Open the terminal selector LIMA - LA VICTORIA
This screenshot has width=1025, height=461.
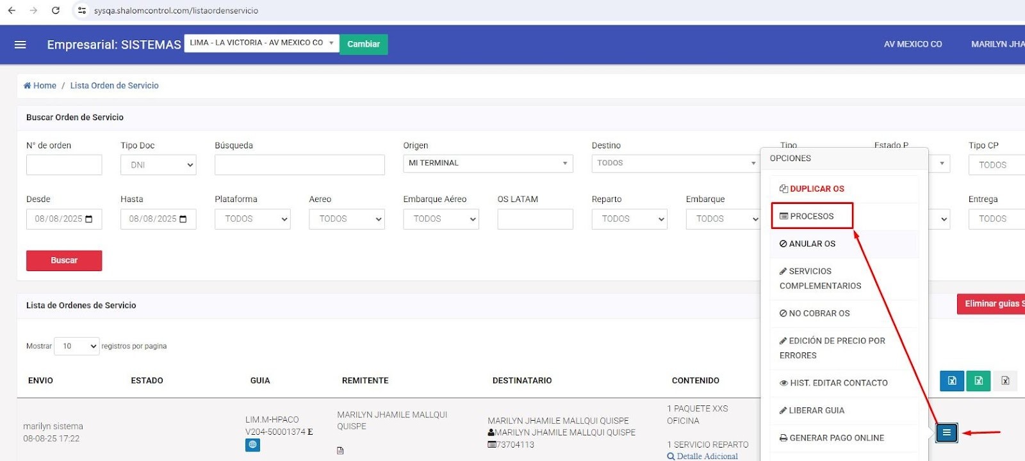(x=261, y=43)
